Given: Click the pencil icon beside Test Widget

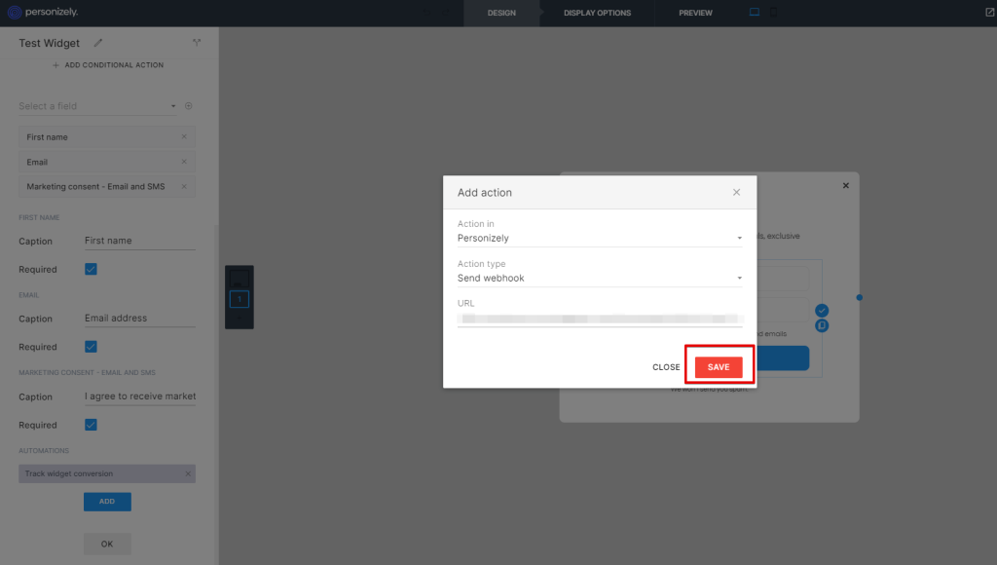Looking at the screenshot, I should click(98, 43).
